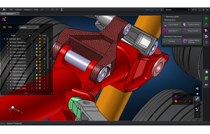Click the Node Create button
This screenshot has height=134, width=210.
192,31
